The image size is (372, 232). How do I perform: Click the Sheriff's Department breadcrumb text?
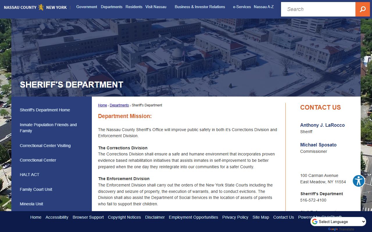tap(147, 105)
